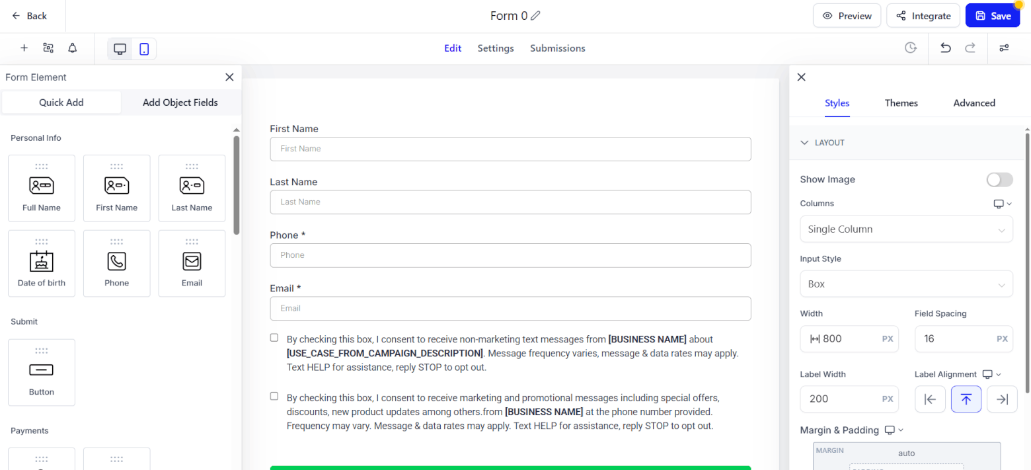Image resolution: width=1031 pixels, height=470 pixels.
Task: Switch to mobile device view
Action: tap(144, 49)
